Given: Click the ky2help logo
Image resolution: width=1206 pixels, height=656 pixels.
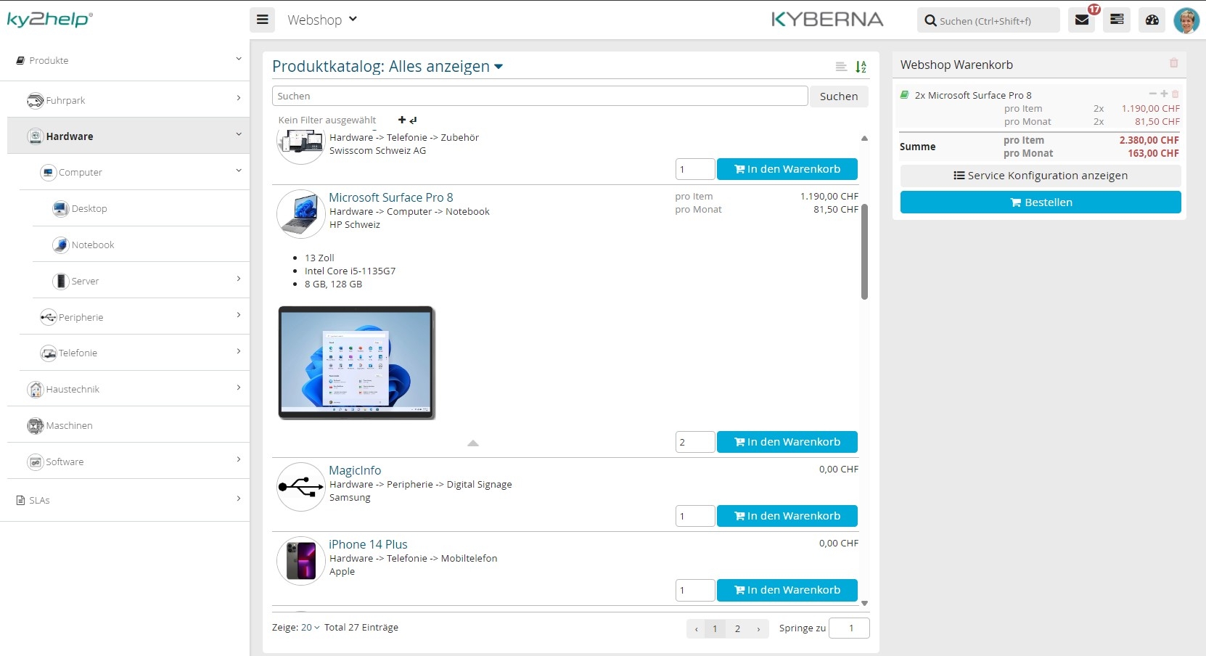Looking at the screenshot, I should coord(50,20).
